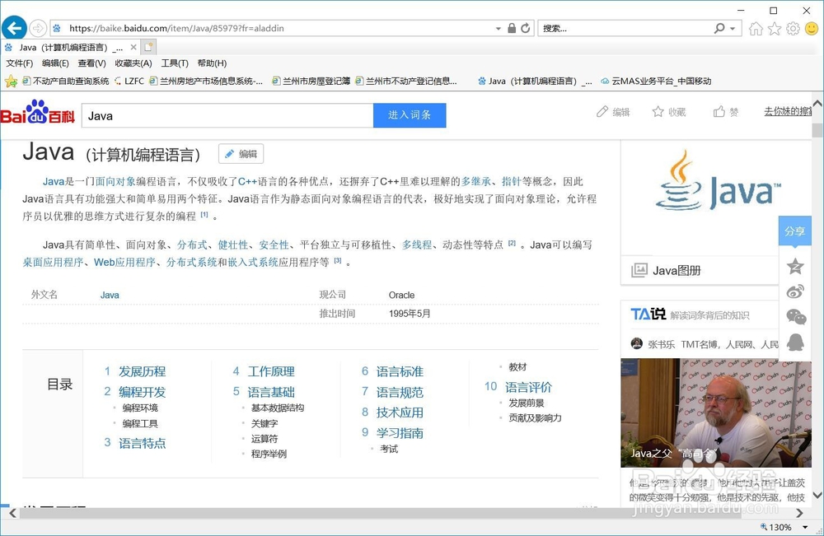Click 关键字 subsection entry
The height and width of the screenshot is (536, 824).
pos(265,423)
